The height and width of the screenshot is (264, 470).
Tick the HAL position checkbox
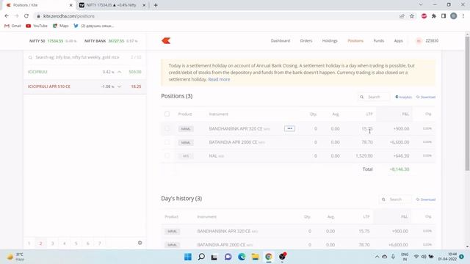click(167, 155)
